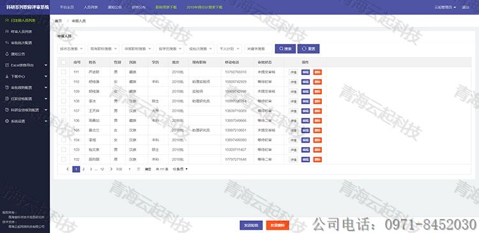Click the download icon beside 下载中心
The height and width of the screenshot is (233, 479).
tap(7, 76)
